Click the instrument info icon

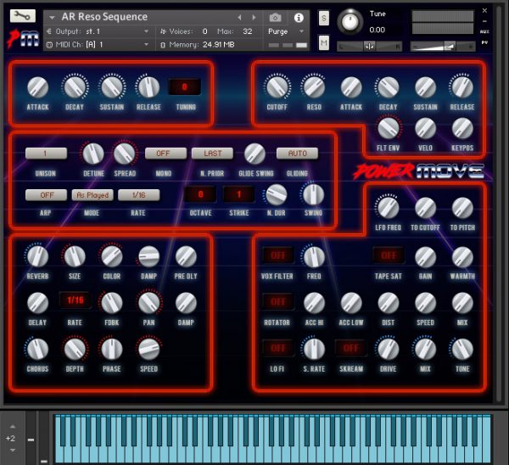299,17
